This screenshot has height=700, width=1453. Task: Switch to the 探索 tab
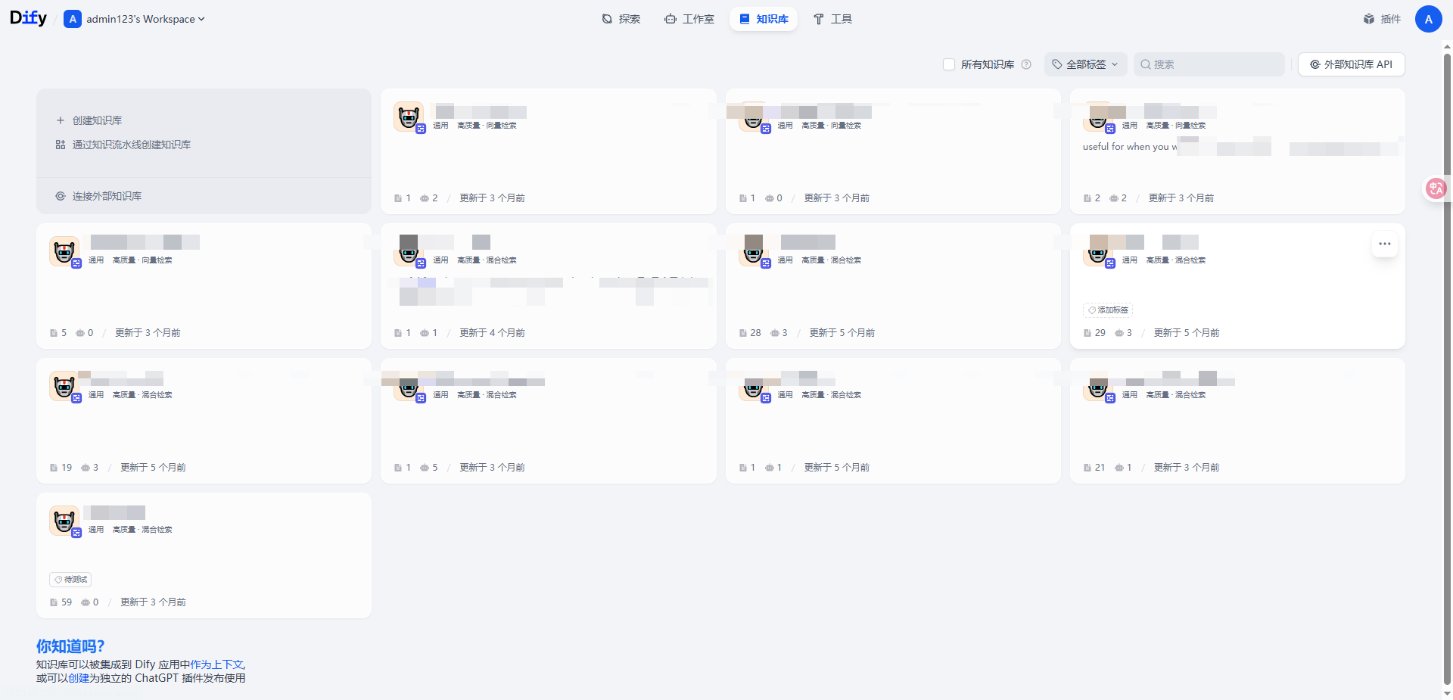[621, 19]
